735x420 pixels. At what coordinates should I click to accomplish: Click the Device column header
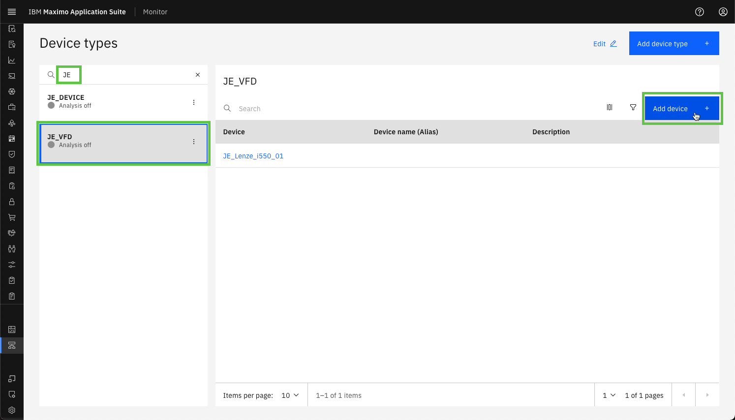click(234, 132)
